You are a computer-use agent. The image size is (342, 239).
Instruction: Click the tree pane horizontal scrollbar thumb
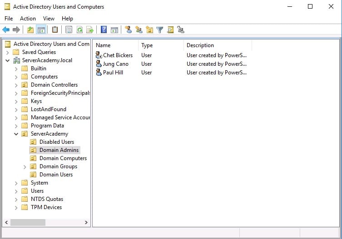pyautogui.click(x=28, y=222)
